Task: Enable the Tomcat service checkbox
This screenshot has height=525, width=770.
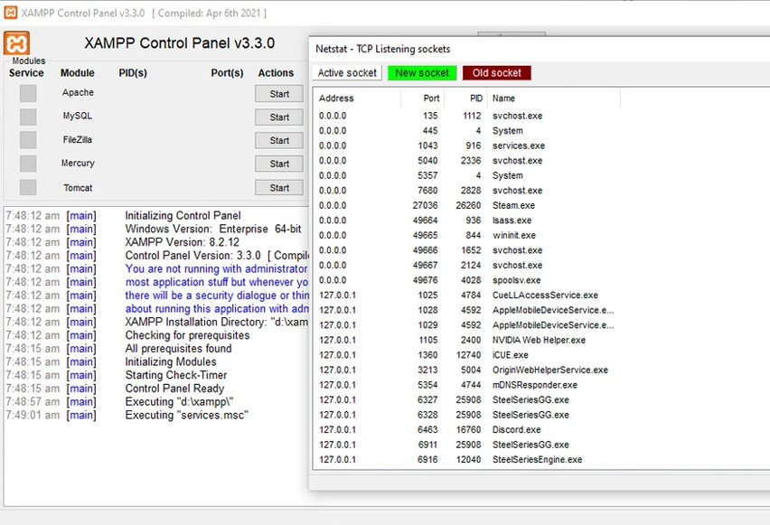Action: click(27, 187)
